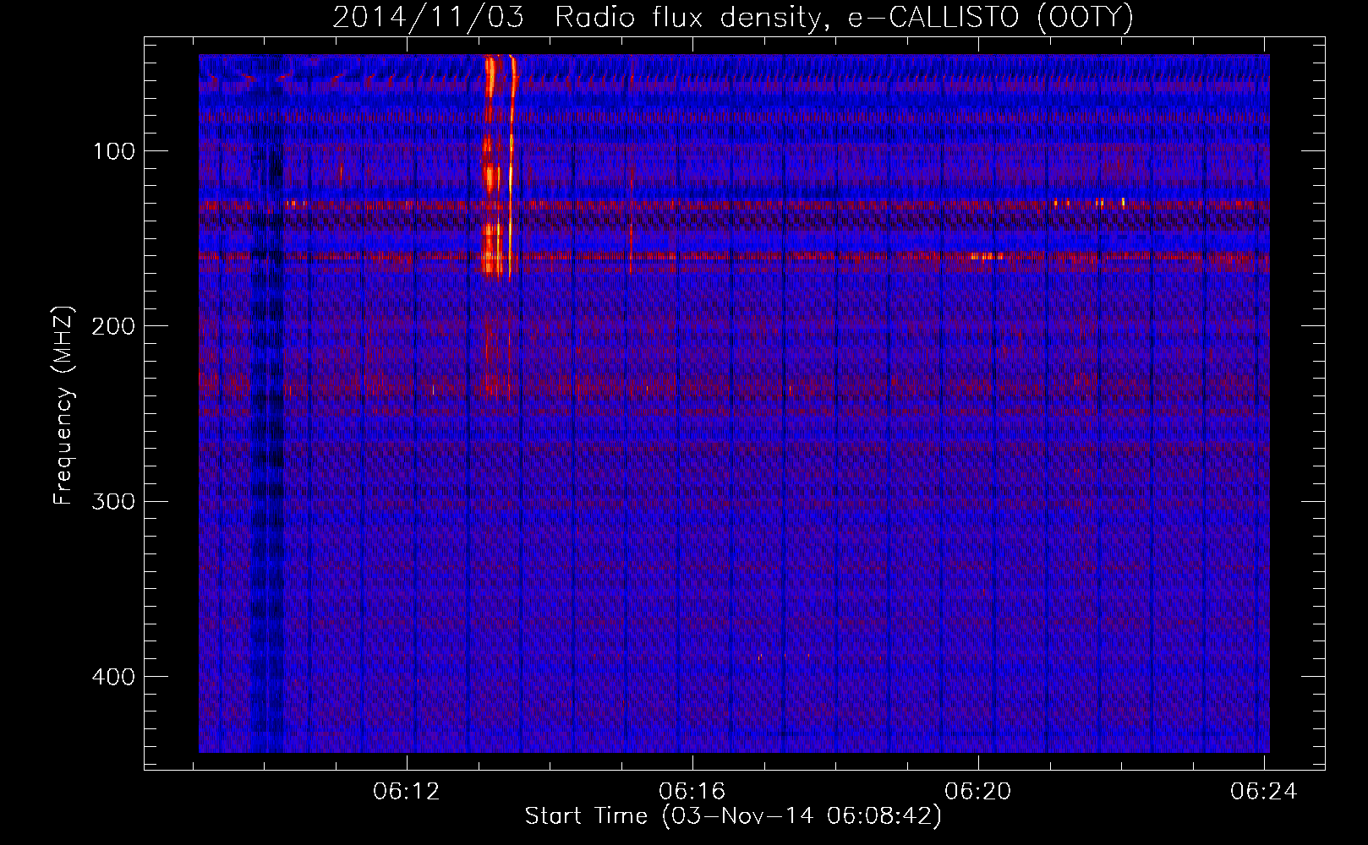Image resolution: width=1368 pixels, height=845 pixels.
Task: Click the 06:24 time tick label
Action: [x=1264, y=792]
